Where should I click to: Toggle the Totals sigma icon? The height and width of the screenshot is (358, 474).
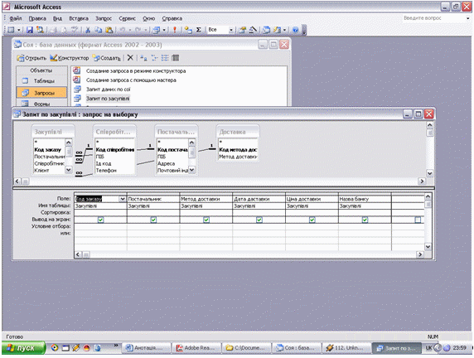pyautogui.click(x=199, y=30)
